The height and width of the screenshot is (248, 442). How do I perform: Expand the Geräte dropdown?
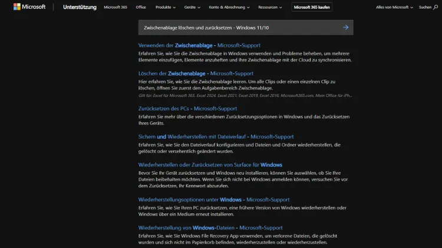[x=192, y=7]
